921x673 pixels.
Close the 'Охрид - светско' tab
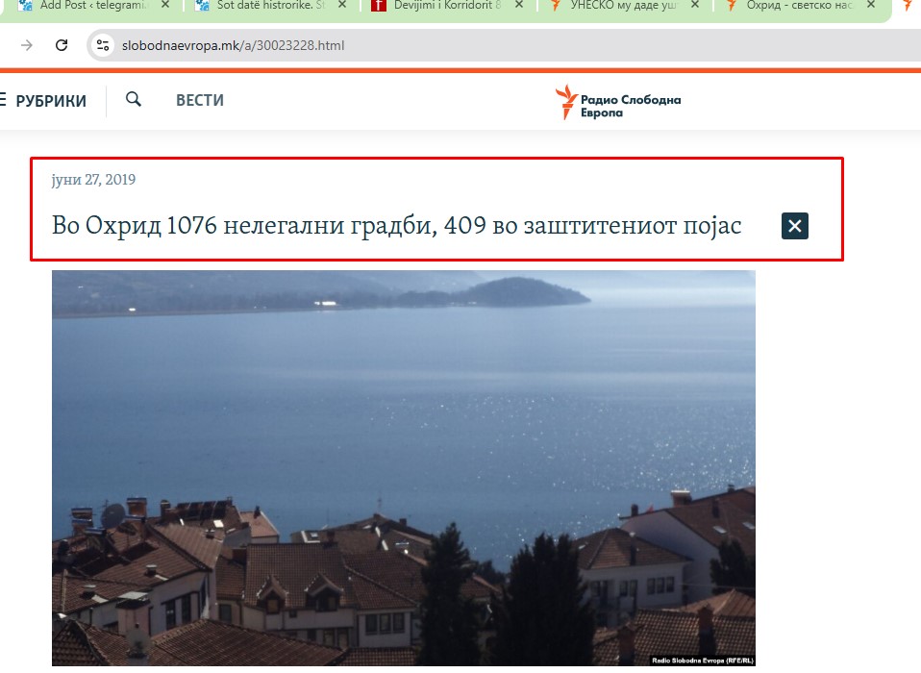tap(871, 6)
